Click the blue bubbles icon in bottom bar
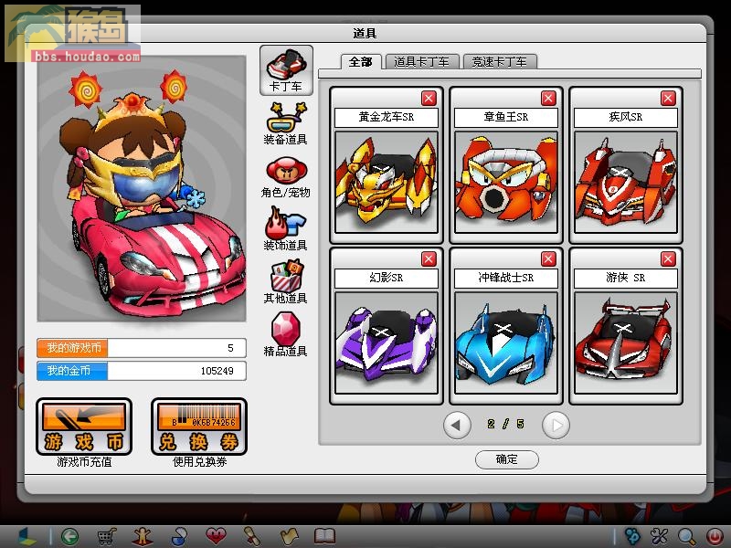The image size is (731, 548). click(x=632, y=536)
